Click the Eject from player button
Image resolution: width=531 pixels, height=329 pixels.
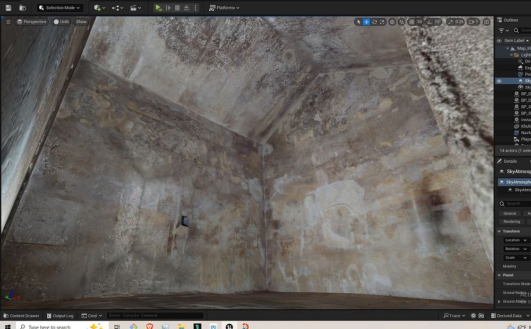pos(186,8)
